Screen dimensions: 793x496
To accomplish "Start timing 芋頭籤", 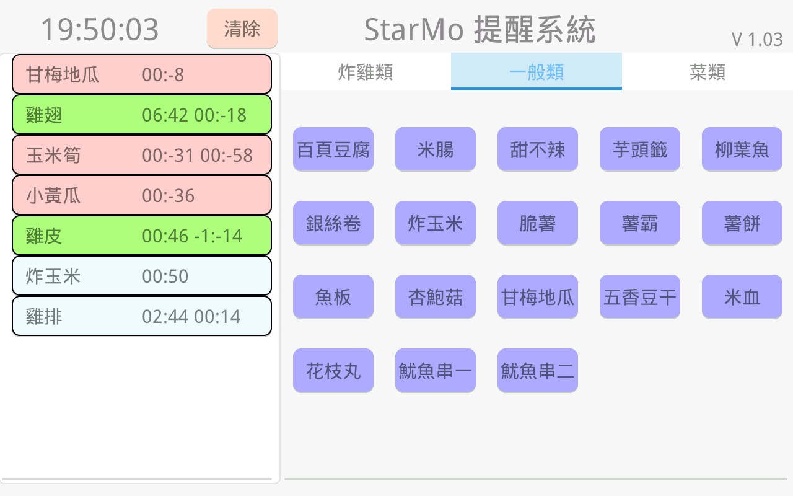I will tap(640, 149).
